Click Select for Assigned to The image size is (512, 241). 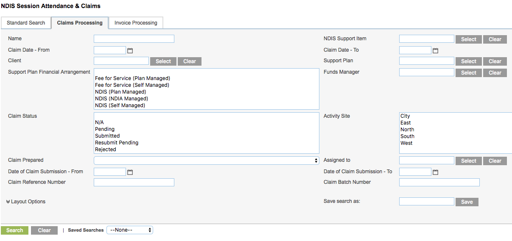(469, 161)
